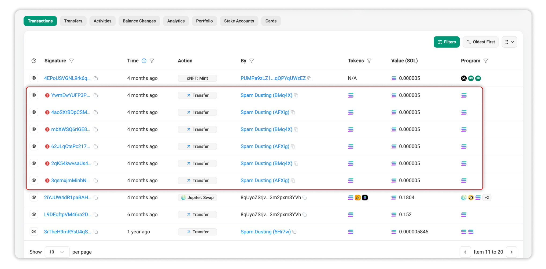Toggle eye icon for 4aoSXrBDpCSM row

pyautogui.click(x=34, y=112)
